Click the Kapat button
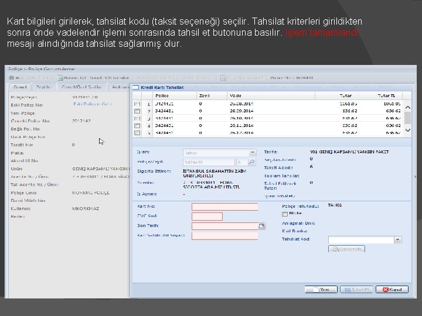The image size is (422, 316). tap(392, 290)
